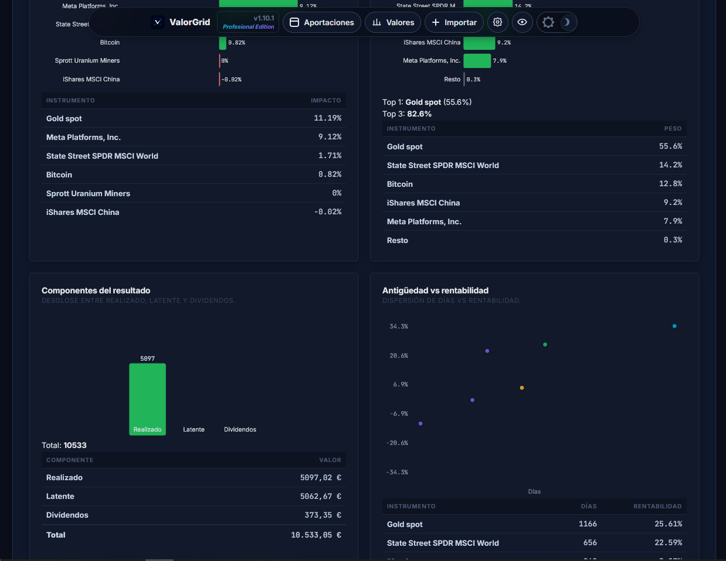The height and width of the screenshot is (561, 726).
Task: Click State Street SPDR row with 14.2% weight
Action: 534,165
